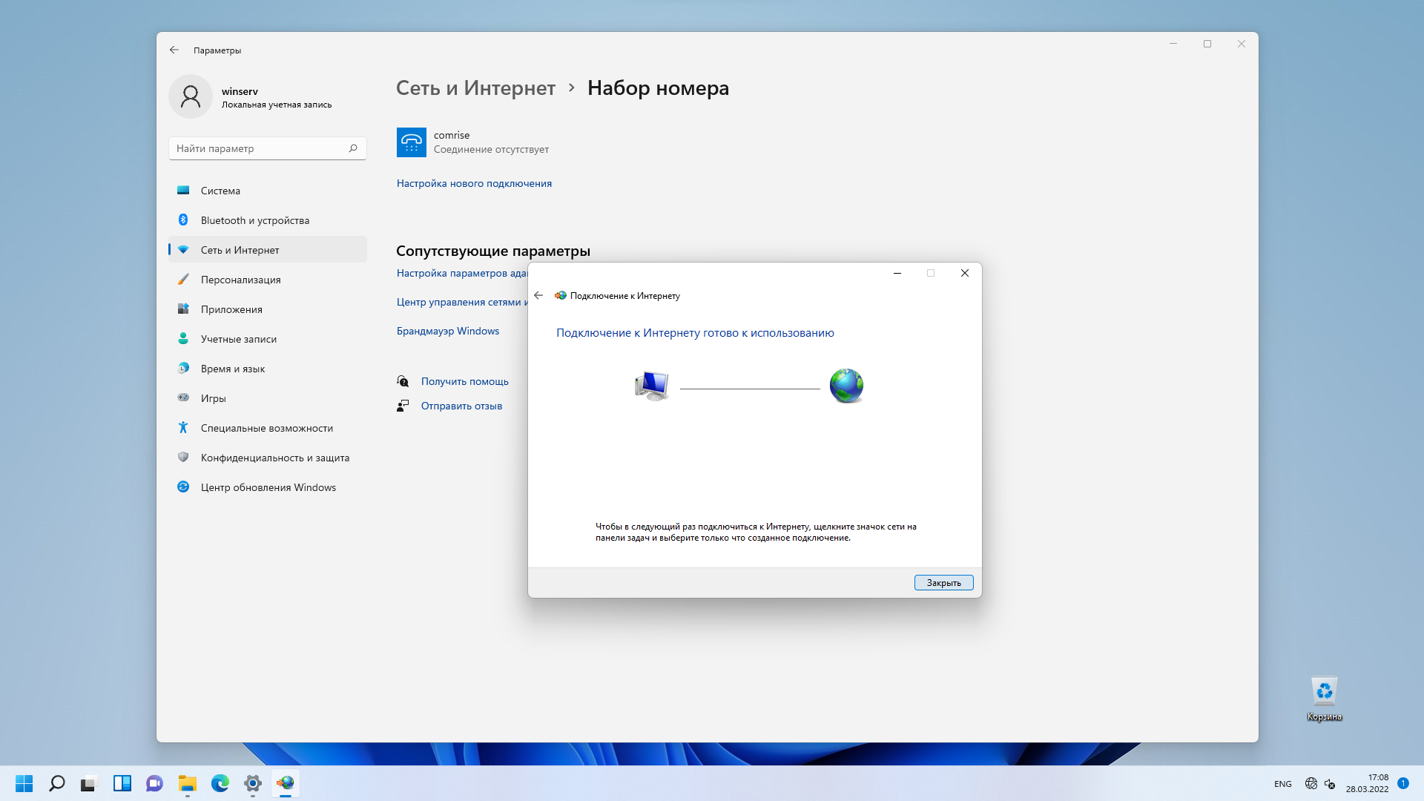The height and width of the screenshot is (801, 1424).
Task: Launch Microsoft Edge from the taskbar
Action: [x=220, y=783]
